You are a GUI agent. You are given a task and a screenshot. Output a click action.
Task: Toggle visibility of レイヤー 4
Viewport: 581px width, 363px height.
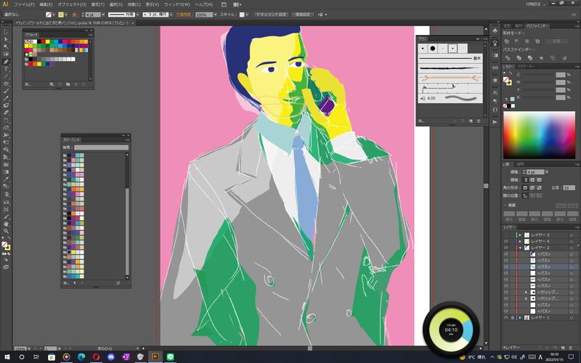[x=506, y=241]
